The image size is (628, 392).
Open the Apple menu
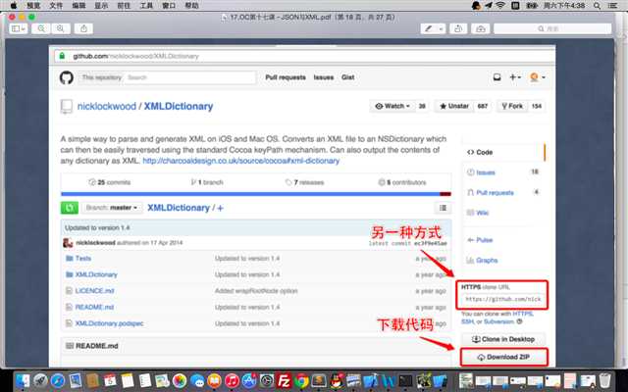[14, 6]
